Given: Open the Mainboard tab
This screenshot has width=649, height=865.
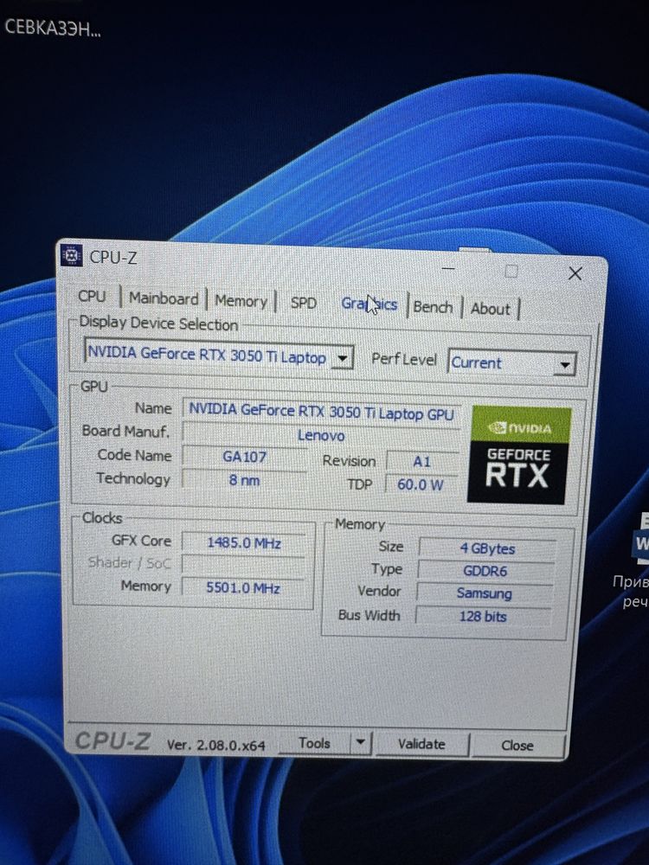Looking at the screenshot, I should [164, 298].
